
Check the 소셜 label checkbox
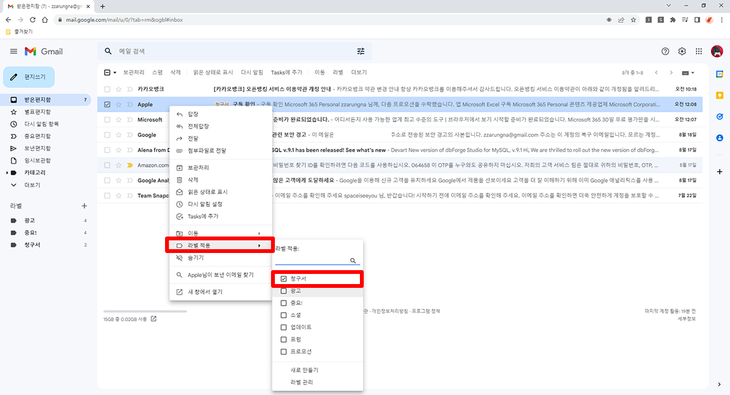[284, 315]
